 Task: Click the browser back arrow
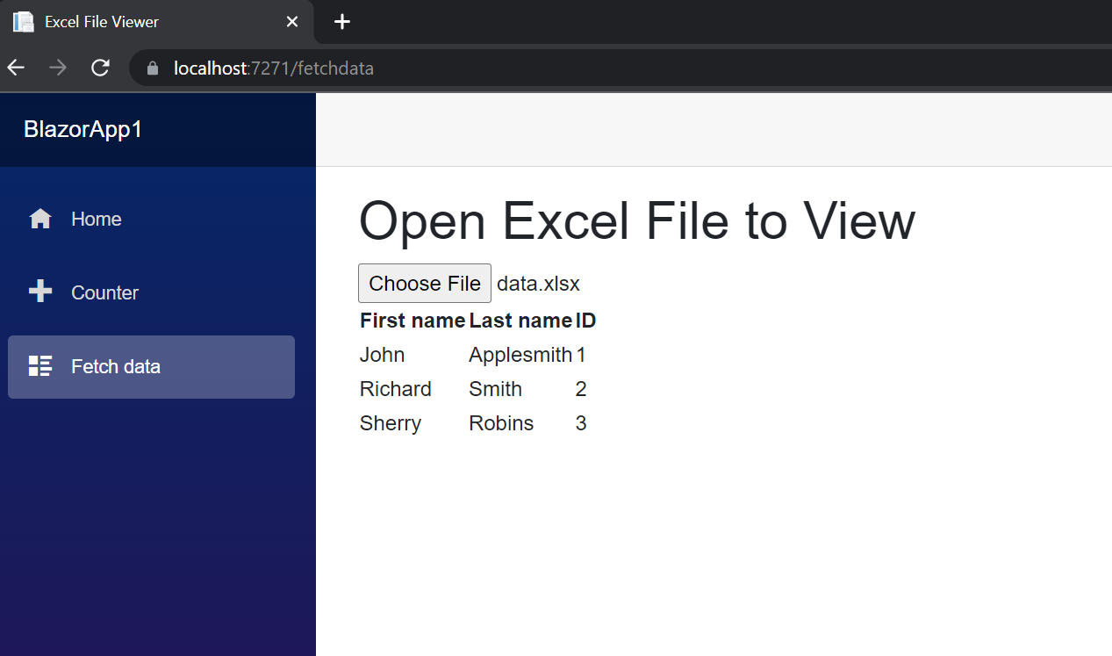point(15,67)
